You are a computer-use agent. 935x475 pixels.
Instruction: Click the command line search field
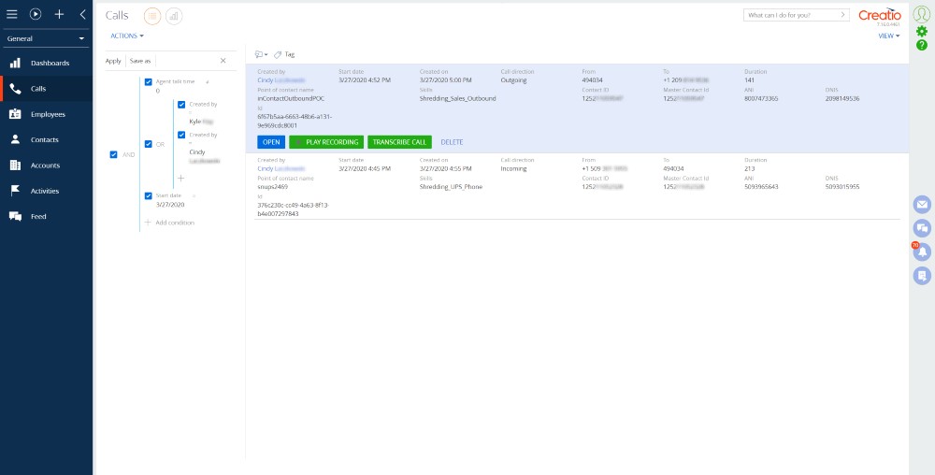(x=790, y=15)
